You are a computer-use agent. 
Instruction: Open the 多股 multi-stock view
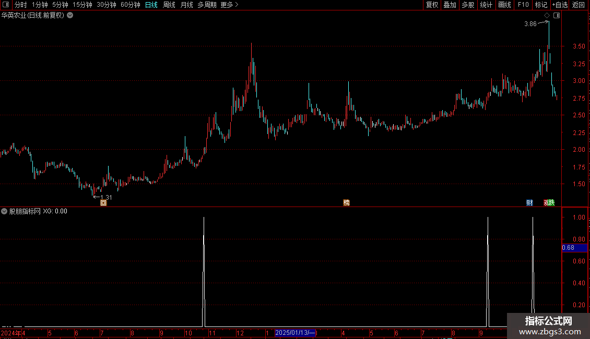(x=468, y=5)
